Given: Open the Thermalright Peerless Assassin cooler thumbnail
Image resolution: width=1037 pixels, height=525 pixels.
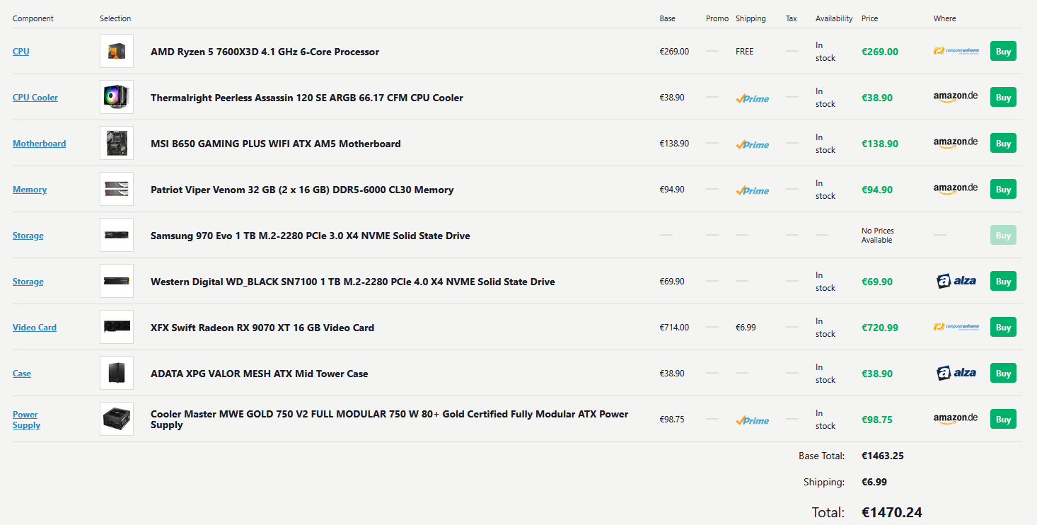Looking at the screenshot, I should click(117, 97).
